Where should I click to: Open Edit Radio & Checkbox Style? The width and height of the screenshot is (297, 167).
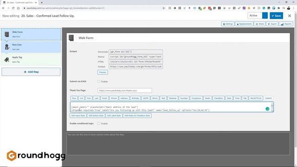tap(137, 116)
